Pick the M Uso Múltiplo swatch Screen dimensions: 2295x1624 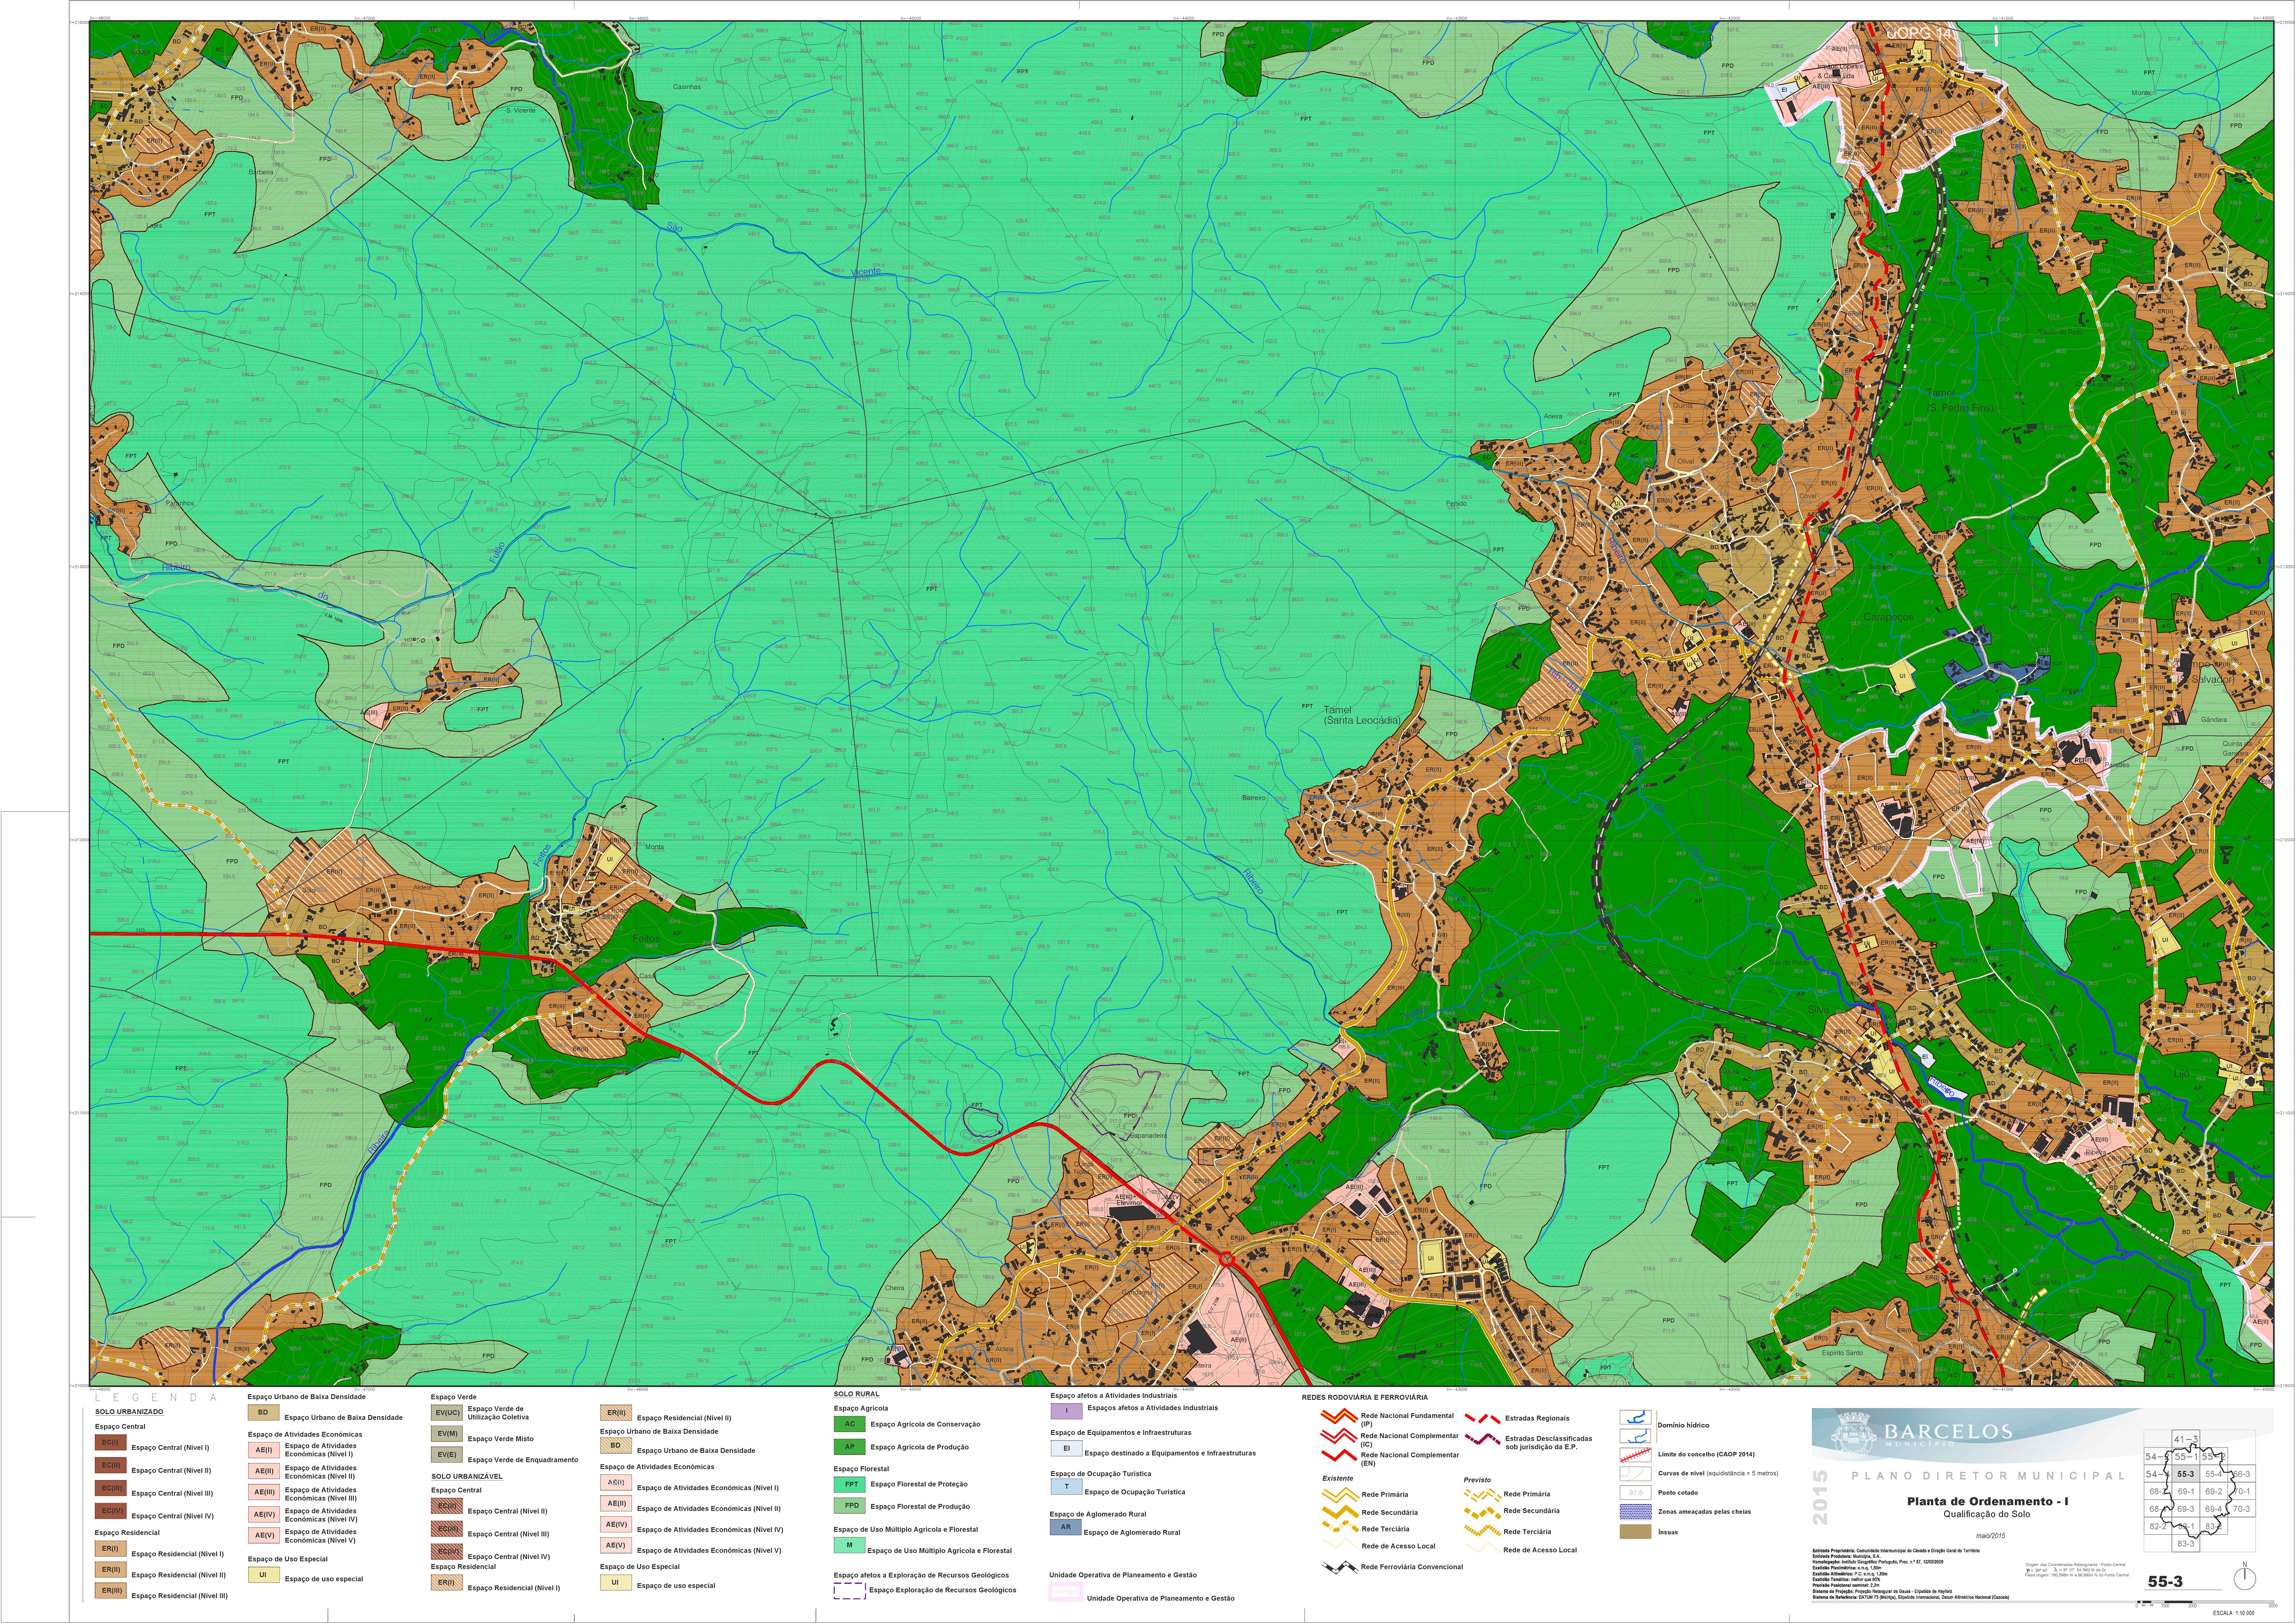[x=850, y=1545]
